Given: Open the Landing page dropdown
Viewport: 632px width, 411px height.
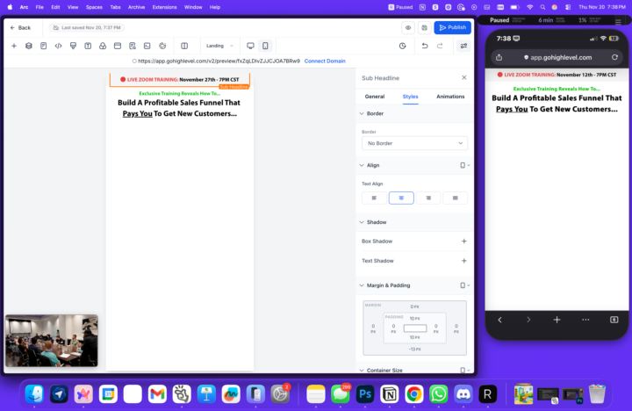Looking at the screenshot, I should coord(219,46).
